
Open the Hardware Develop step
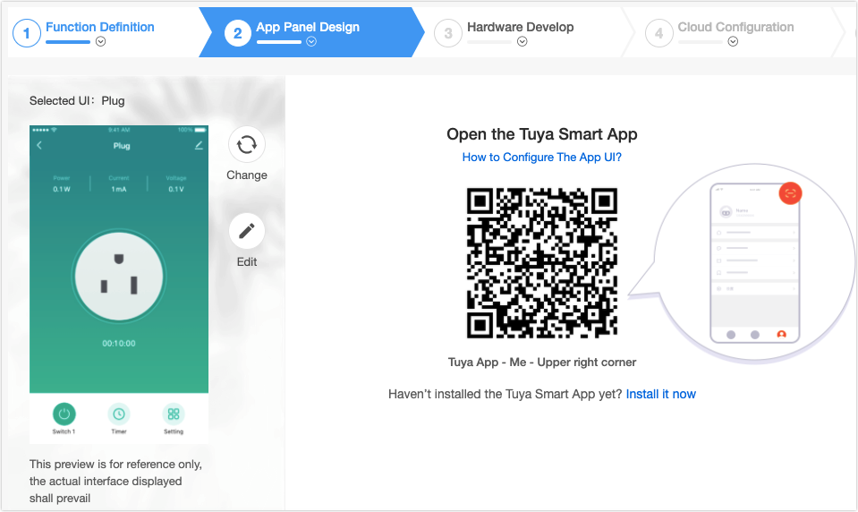pyautogui.click(x=521, y=27)
